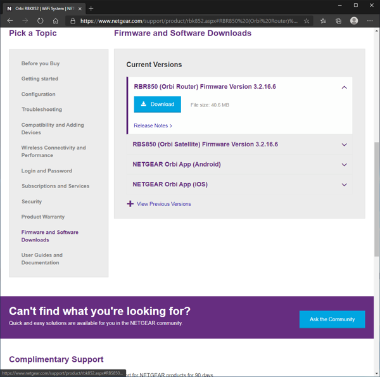This screenshot has height=377, width=380.
Task: Add page to favorites with star icon
Action: pyautogui.click(x=307, y=21)
